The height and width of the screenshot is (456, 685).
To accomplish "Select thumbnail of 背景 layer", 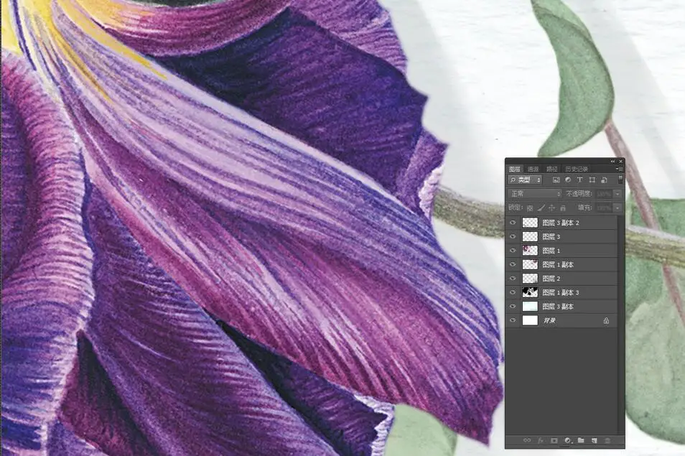I will pos(530,320).
